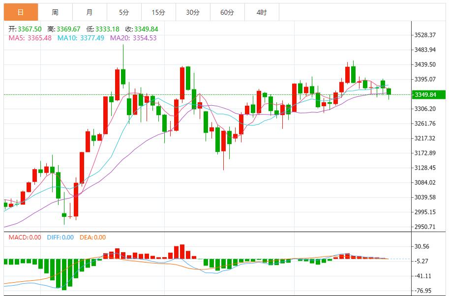This screenshot has height=296, width=449.
Task: Select the 日 daily chart tab
Action: point(20,12)
